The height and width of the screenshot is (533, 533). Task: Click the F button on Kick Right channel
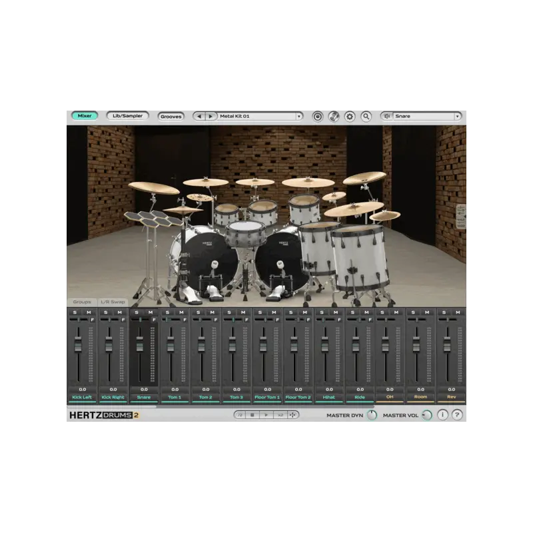pos(123,320)
